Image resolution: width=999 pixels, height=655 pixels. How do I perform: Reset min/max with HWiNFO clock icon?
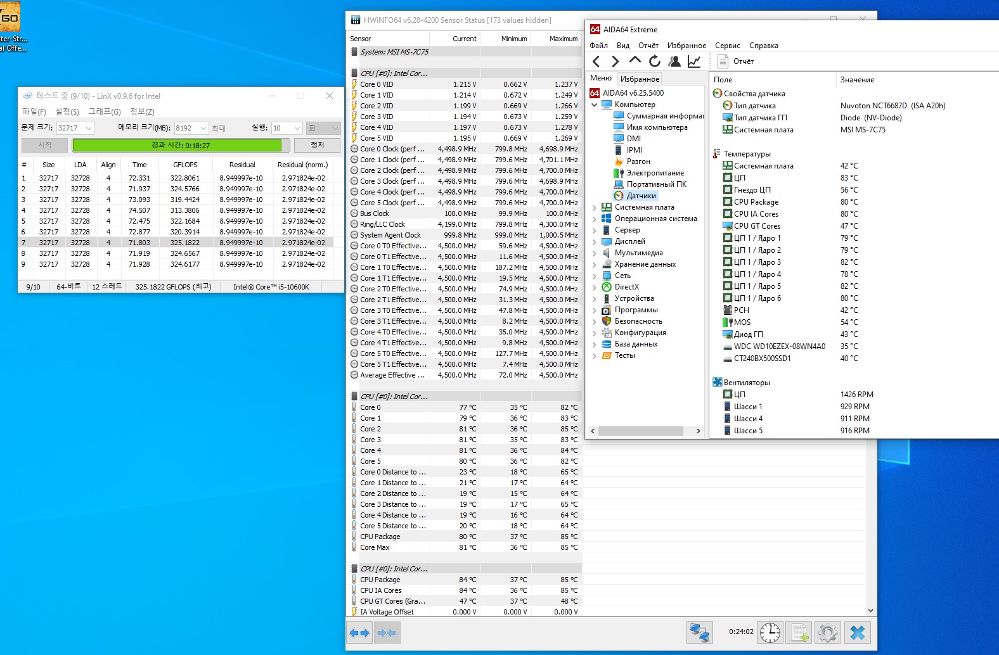(770, 633)
